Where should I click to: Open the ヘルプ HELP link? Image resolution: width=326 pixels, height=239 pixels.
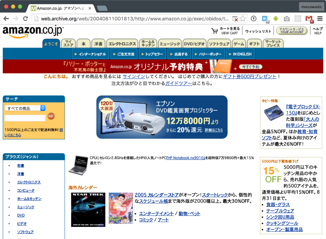coord(318,31)
